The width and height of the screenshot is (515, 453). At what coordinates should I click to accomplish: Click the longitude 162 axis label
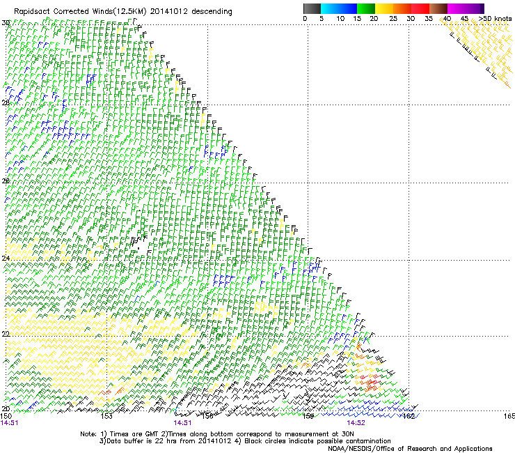click(x=409, y=417)
